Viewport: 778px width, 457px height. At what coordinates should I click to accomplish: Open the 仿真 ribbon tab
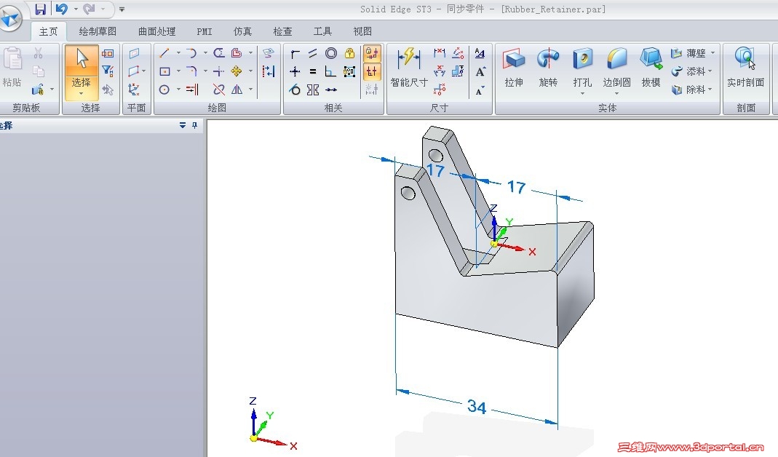(x=242, y=31)
